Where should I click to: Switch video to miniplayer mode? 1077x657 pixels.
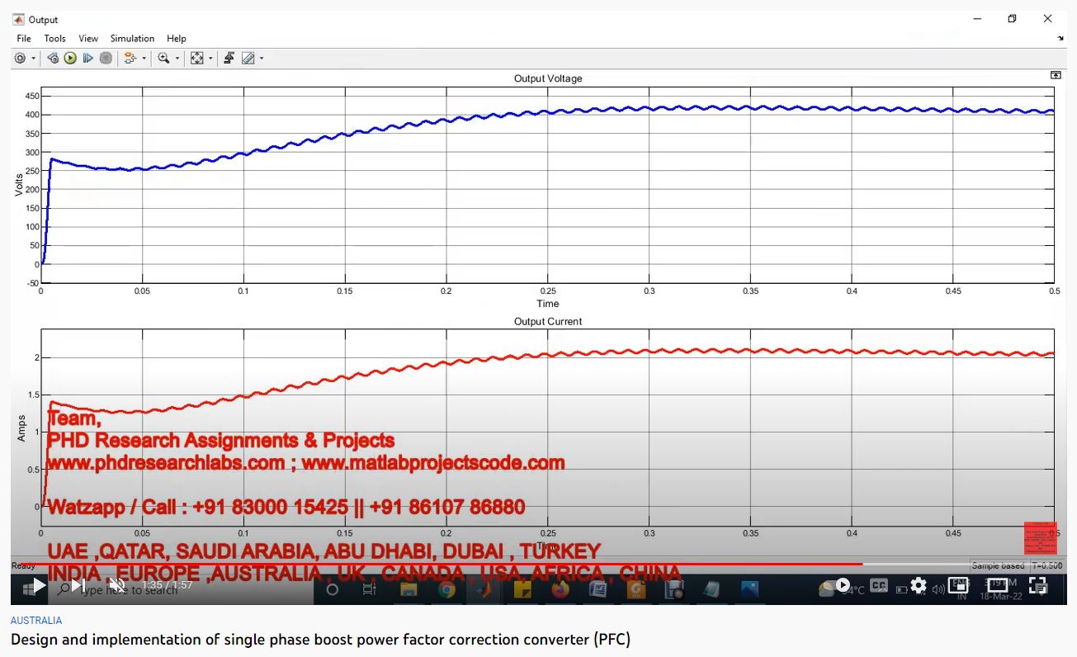958,586
